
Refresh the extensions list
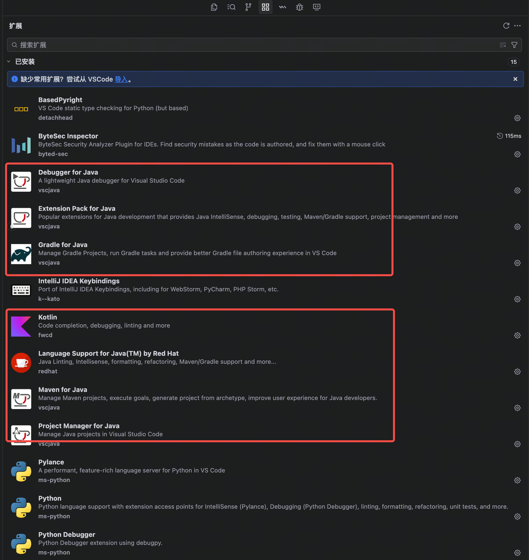506,26
